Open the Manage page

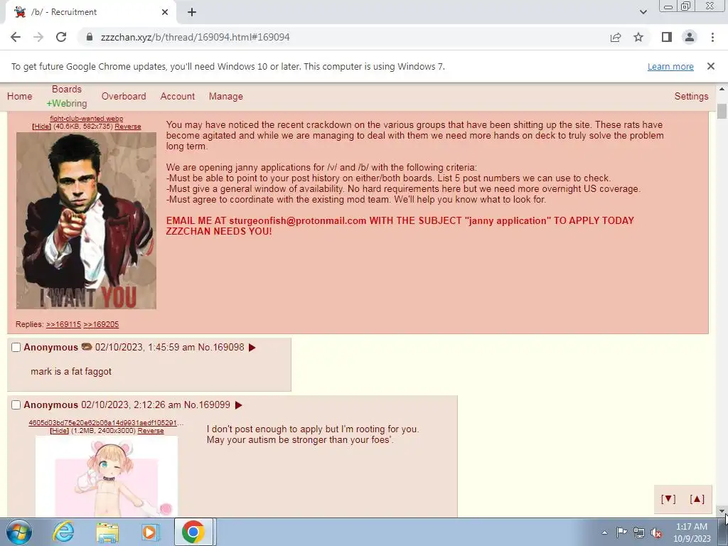[225, 96]
